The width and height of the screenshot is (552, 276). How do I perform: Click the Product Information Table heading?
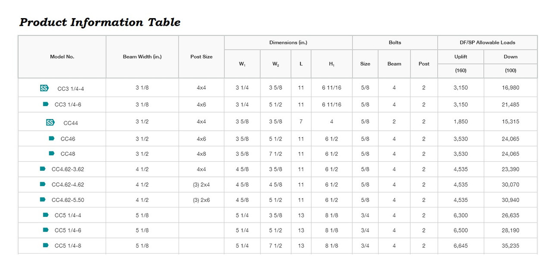click(x=100, y=22)
